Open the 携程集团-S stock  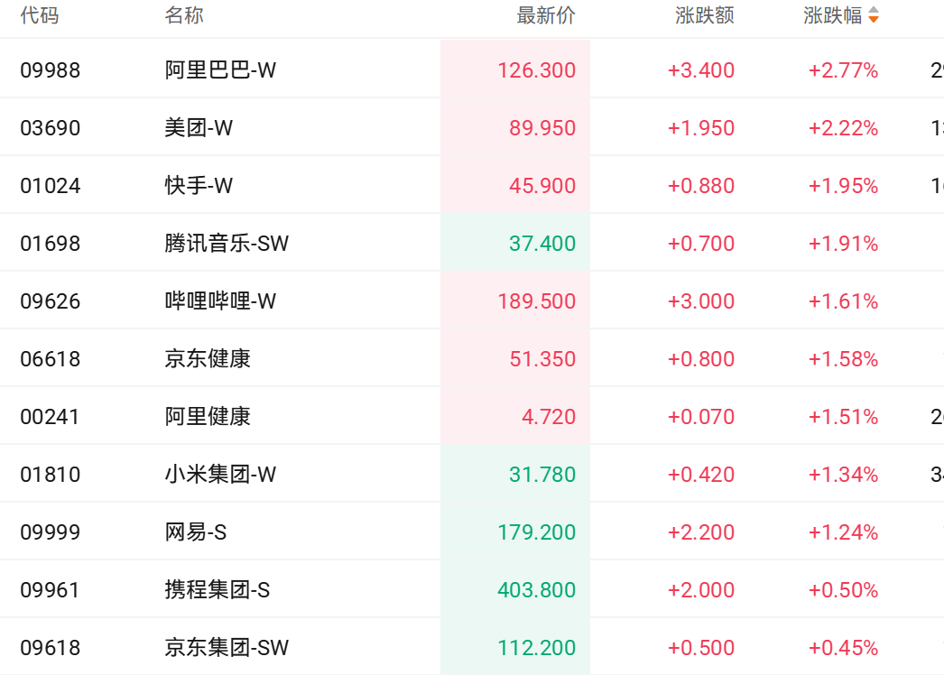coord(217,590)
